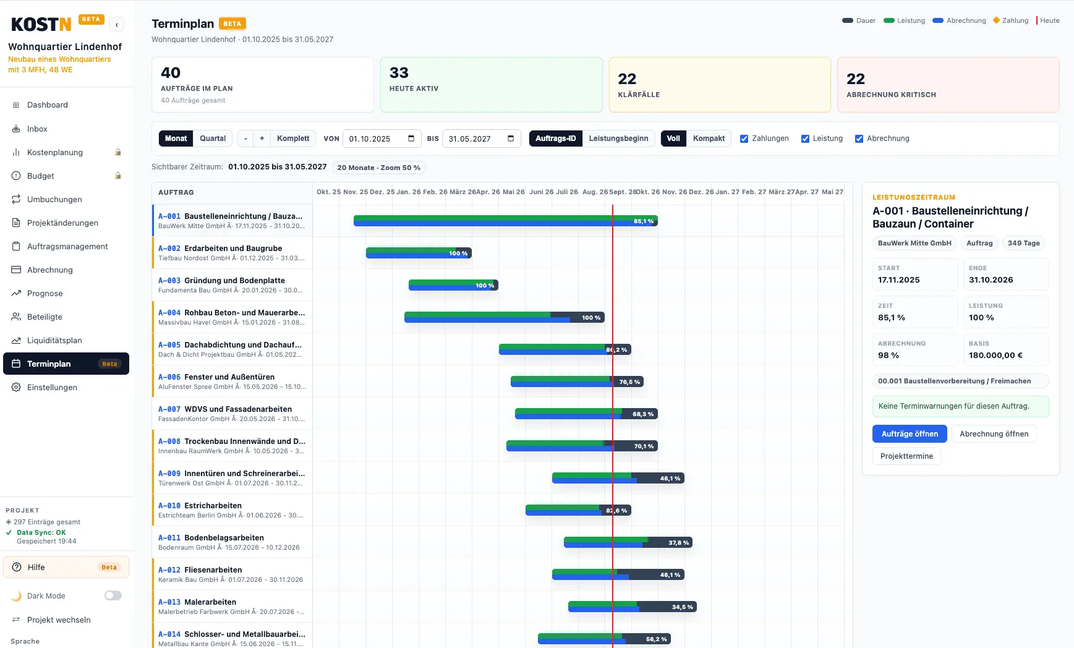Toggle the Dark Mode switch

[113, 595]
